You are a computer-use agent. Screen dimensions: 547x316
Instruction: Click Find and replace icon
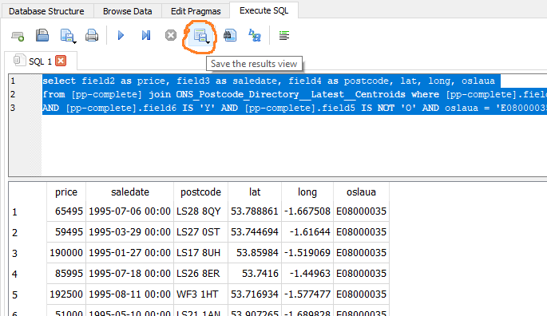coord(254,35)
